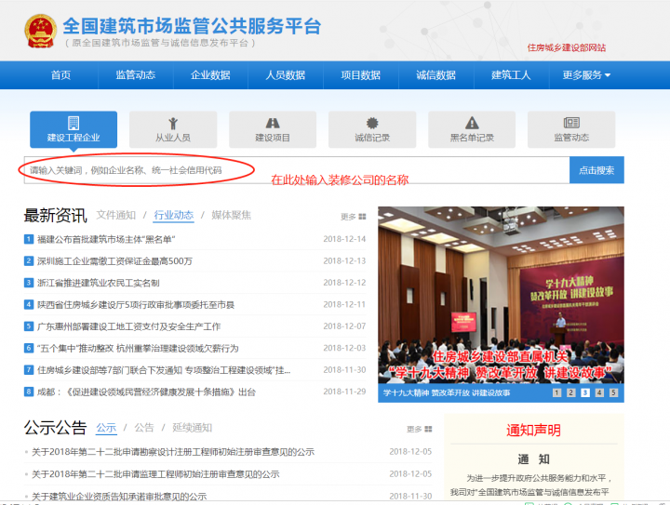This screenshot has height=505, width=670.
Task: Select the 黑名单记录 warning icon tab
Action: pos(472,129)
